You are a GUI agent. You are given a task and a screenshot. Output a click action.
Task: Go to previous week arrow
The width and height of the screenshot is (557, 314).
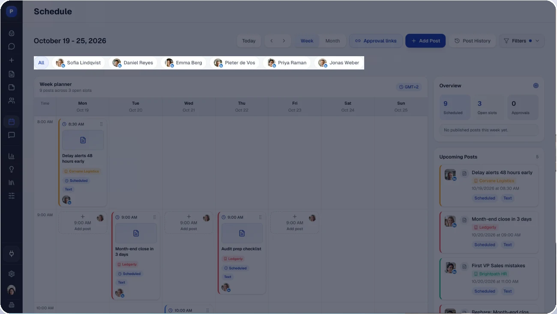click(x=271, y=41)
